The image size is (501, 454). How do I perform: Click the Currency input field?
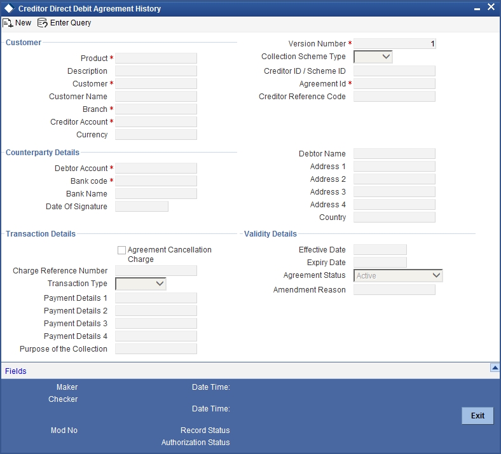(156, 135)
